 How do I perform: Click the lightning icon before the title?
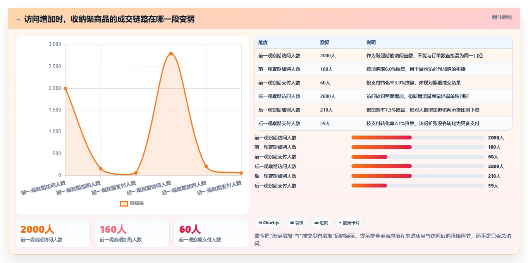tap(18, 19)
